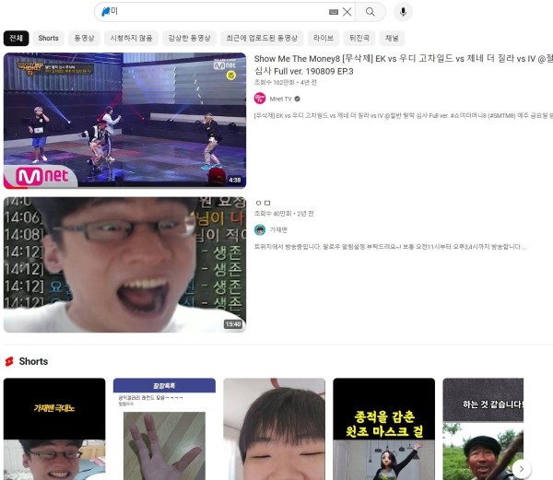Select the Shorts filter chip
Screen dimensions: 553x480
[48, 38]
